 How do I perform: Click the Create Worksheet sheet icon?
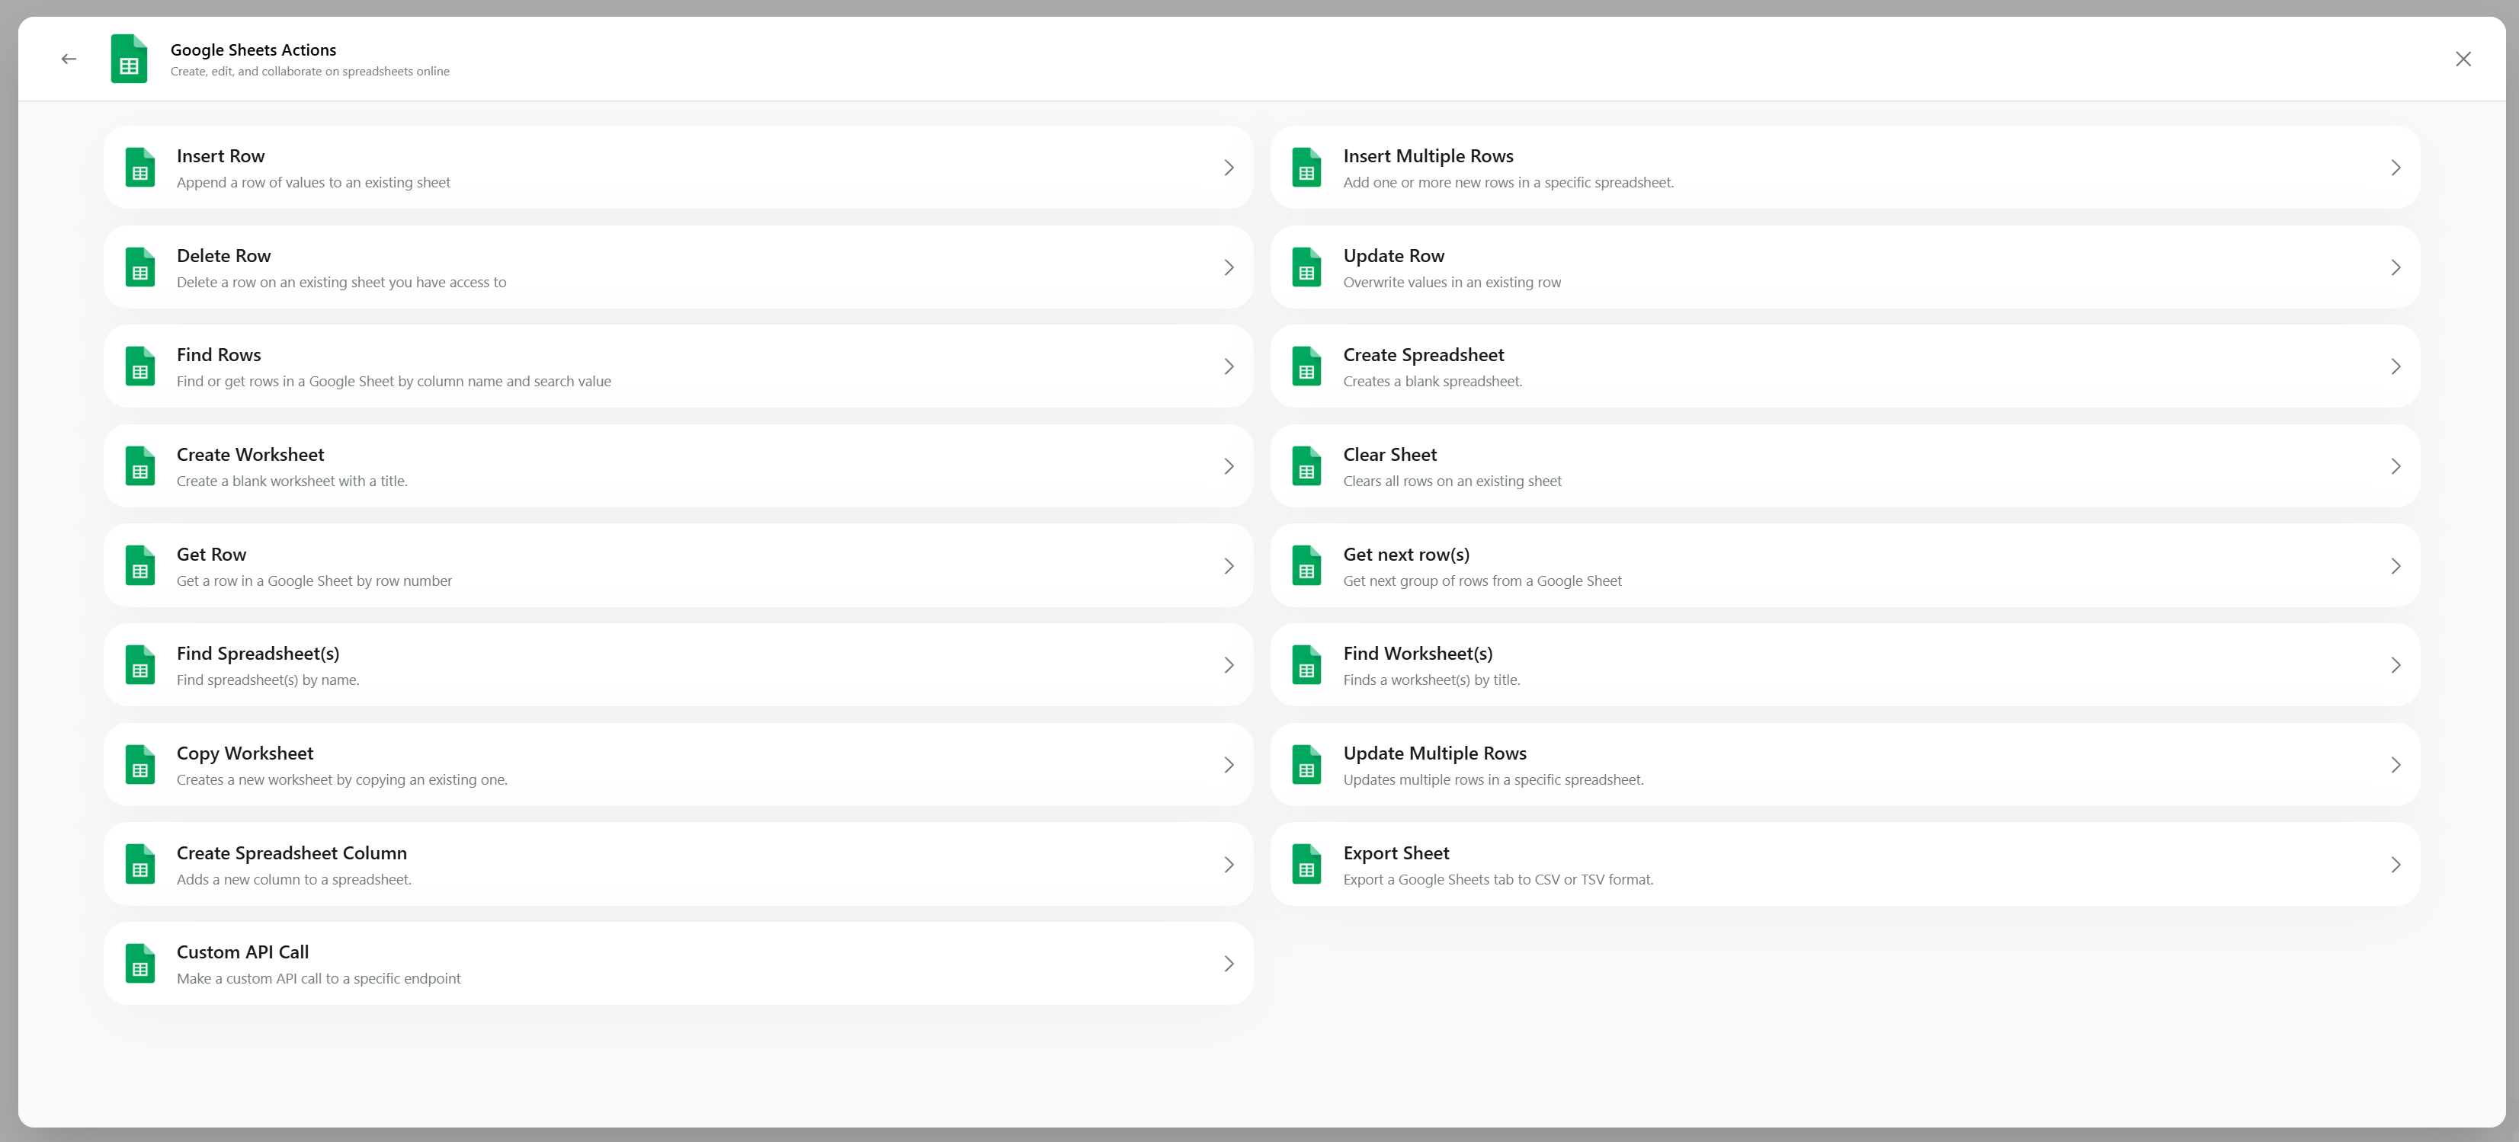coord(139,466)
